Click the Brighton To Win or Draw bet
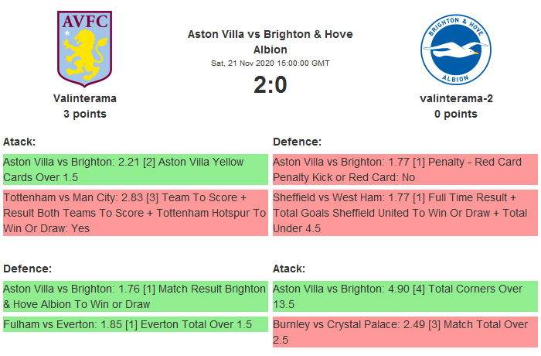 tap(135, 297)
